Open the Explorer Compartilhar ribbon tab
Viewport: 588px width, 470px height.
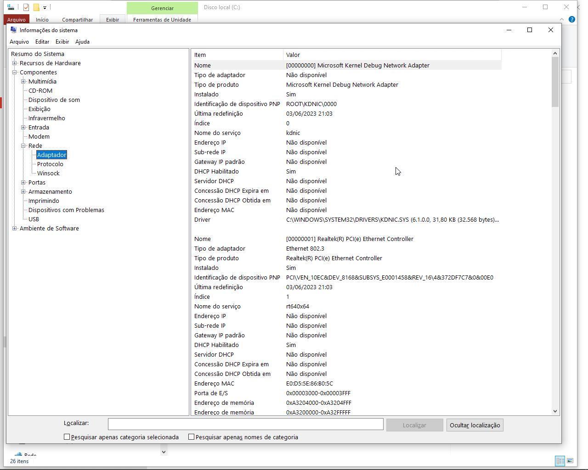click(x=77, y=20)
